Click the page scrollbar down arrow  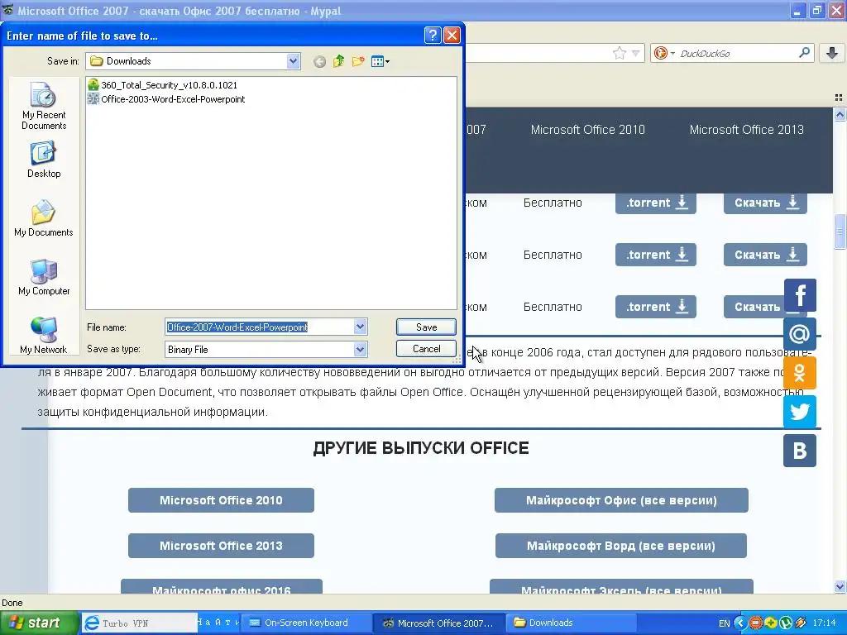click(840, 586)
